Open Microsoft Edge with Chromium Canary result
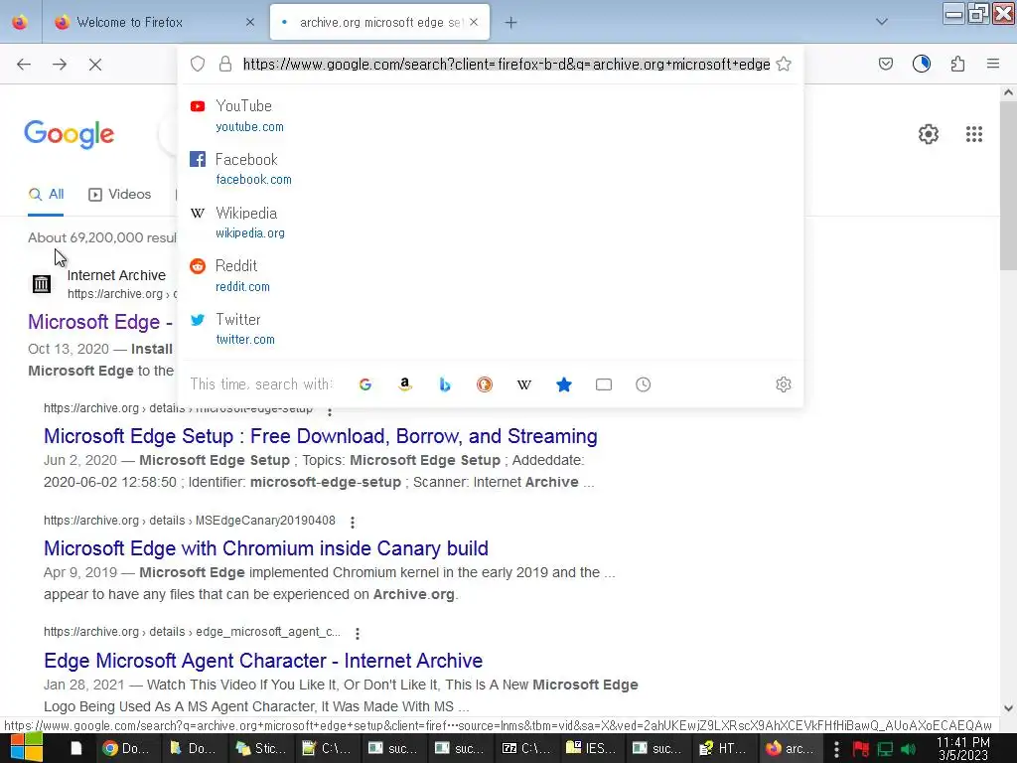The image size is (1017, 763). click(x=266, y=548)
